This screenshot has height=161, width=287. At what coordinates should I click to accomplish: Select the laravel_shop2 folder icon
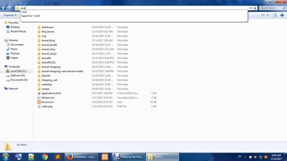39,54
